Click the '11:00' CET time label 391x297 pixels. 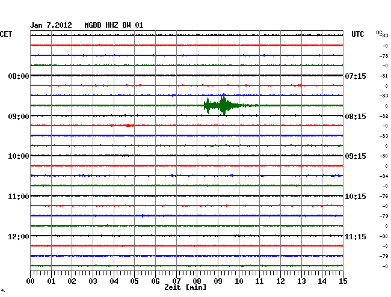point(19,197)
